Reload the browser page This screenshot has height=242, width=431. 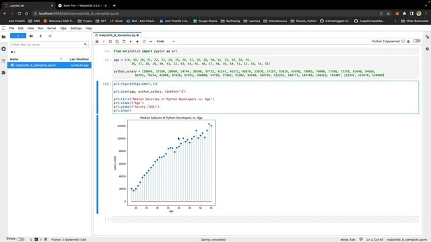[x=20, y=13]
